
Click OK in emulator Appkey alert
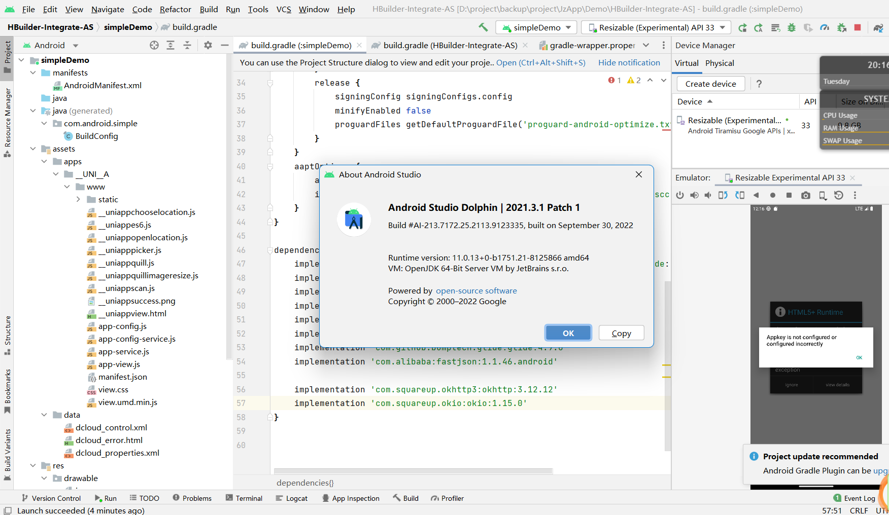click(859, 357)
